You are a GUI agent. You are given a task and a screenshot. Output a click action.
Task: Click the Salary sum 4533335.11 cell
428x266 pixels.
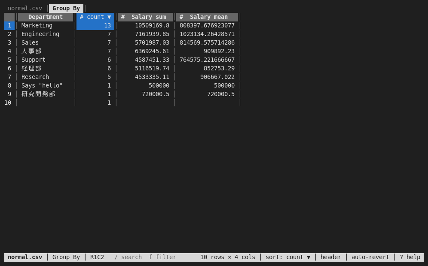(145, 77)
